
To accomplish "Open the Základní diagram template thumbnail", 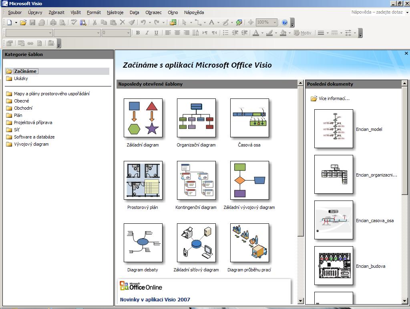I will [143, 118].
